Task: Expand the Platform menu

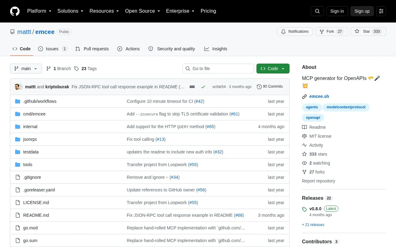Action: 39,11
